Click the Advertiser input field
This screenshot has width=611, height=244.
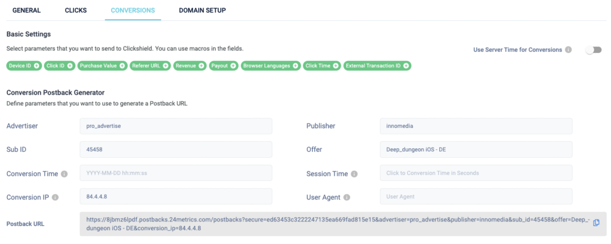(x=176, y=126)
